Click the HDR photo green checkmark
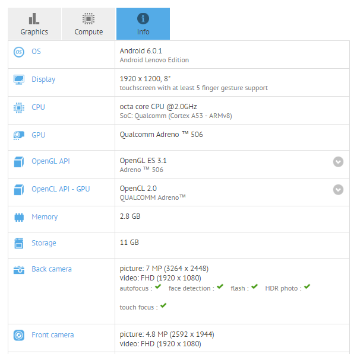This screenshot has width=357, height=354. (307, 287)
